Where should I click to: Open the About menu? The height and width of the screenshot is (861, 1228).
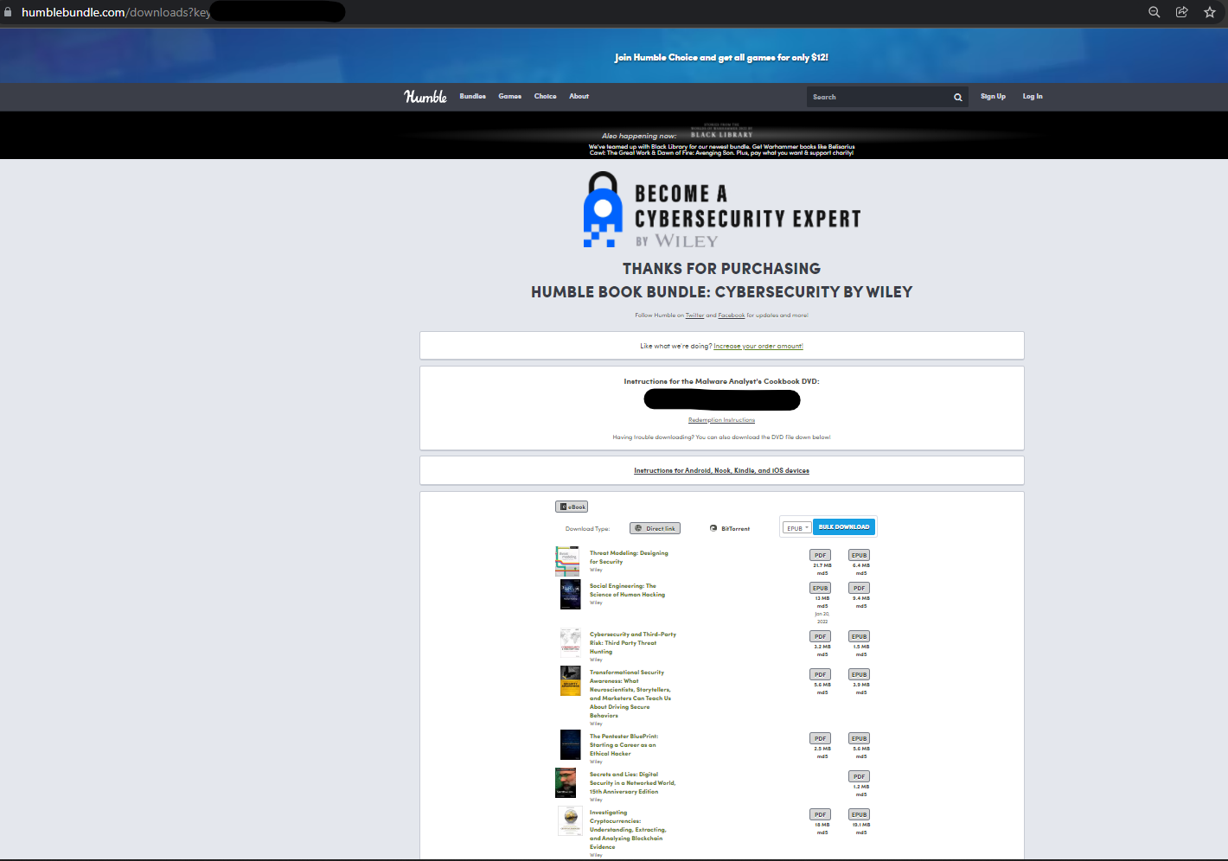click(579, 97)
